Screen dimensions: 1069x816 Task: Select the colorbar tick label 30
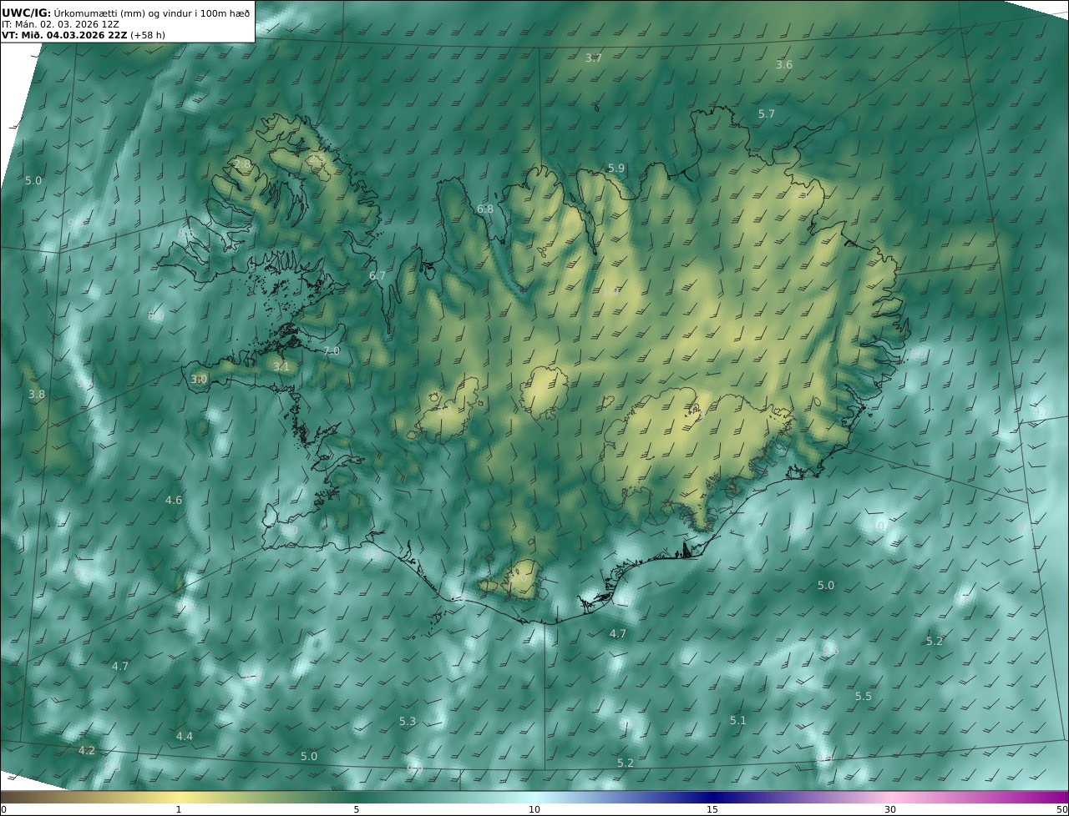click(890, 809)
